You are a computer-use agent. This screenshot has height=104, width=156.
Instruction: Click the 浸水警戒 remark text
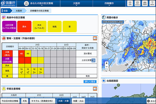click(88, 54)
